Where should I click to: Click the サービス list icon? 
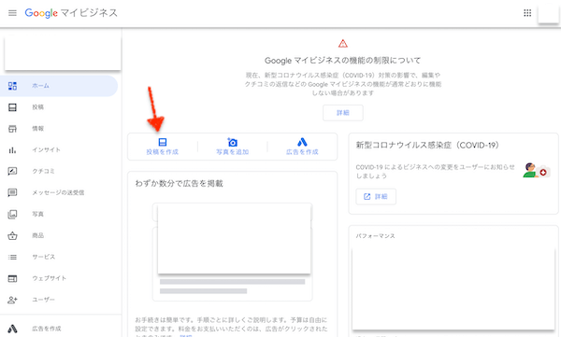click(x=12, y=257)
